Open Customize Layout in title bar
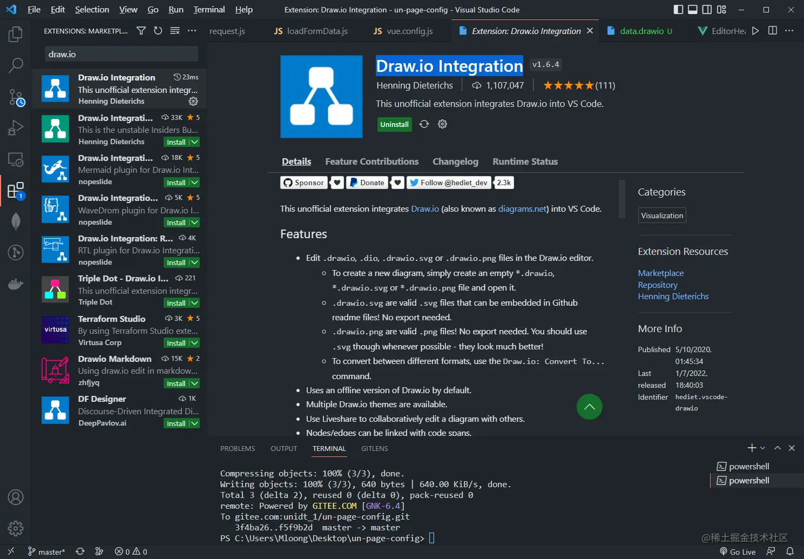 pyautogui.click(x=721, y=10)
